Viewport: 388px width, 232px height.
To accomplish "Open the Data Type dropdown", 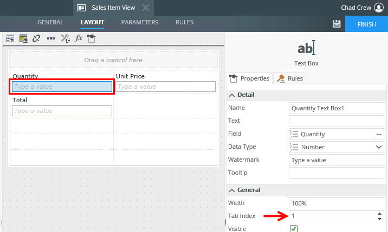I will (378, 147).
